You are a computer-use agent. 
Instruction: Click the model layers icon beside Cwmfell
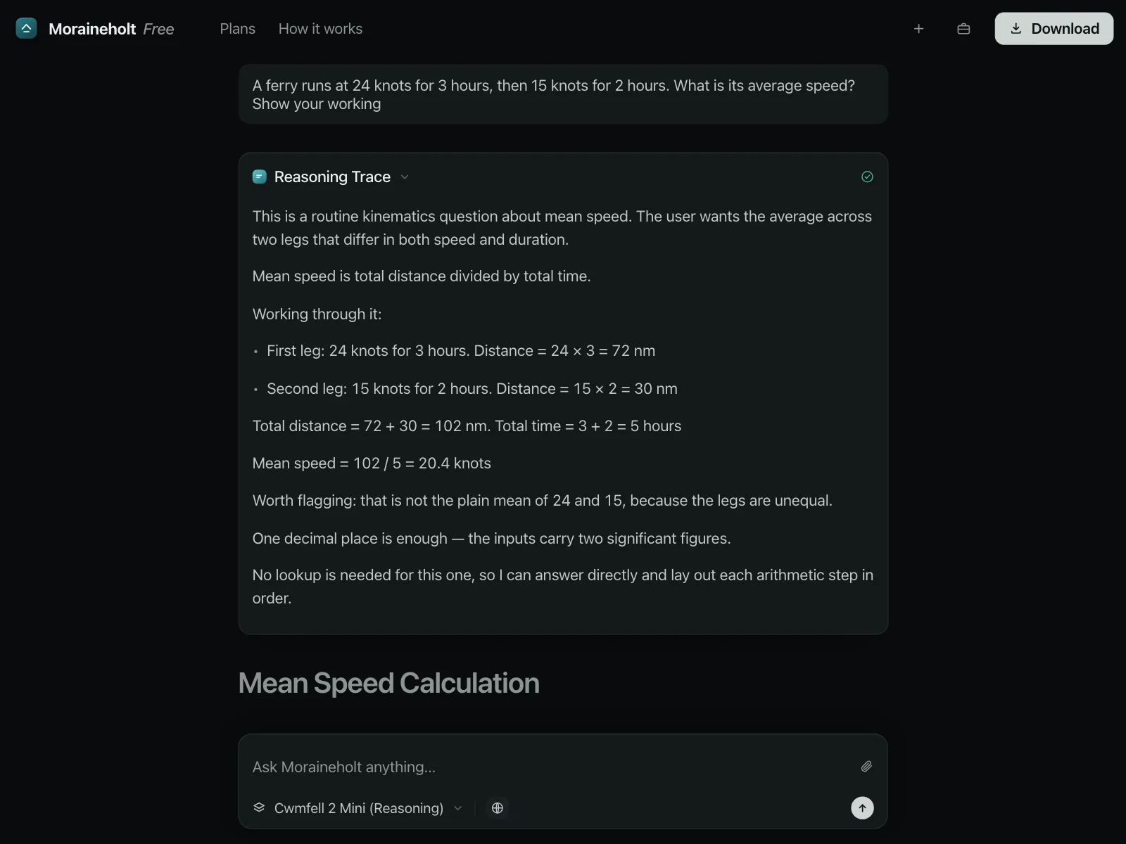[259, 807]
